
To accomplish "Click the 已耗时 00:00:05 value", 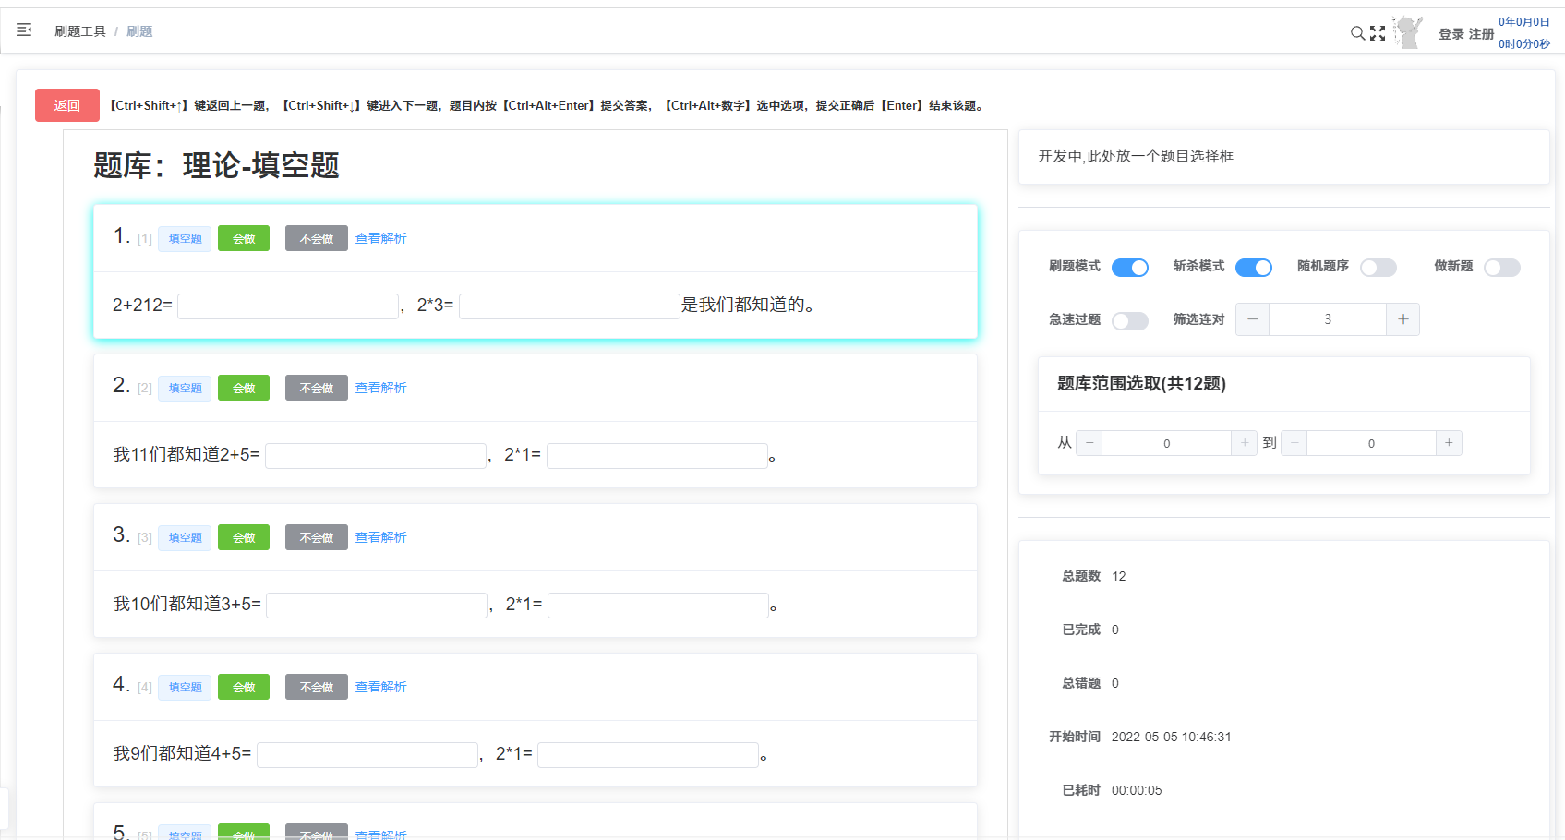I will (1137, 790).
